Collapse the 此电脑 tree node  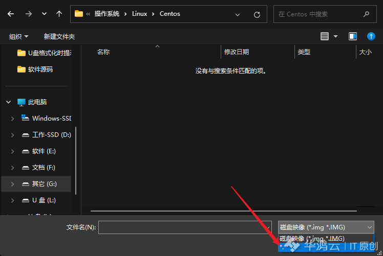coord(9,102)
